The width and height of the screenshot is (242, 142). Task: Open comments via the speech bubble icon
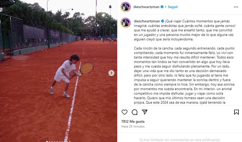[x=135, y=112]
